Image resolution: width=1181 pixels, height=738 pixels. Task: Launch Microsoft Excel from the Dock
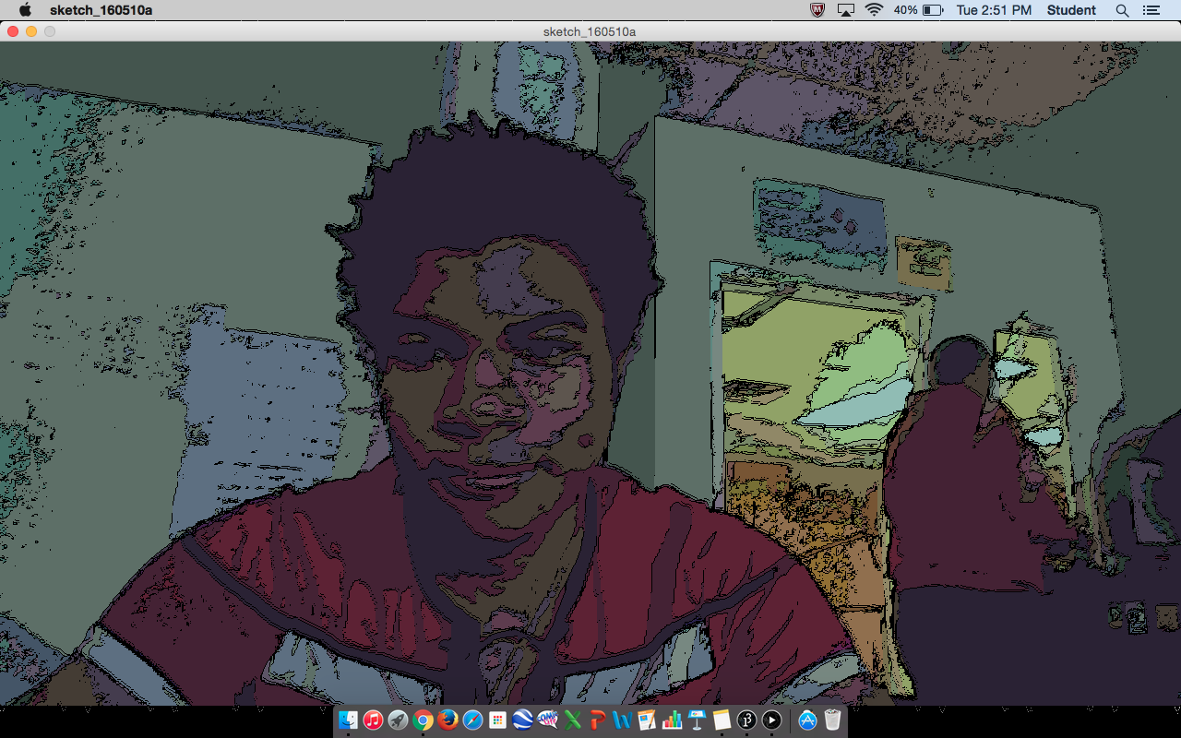pos(572,720)
